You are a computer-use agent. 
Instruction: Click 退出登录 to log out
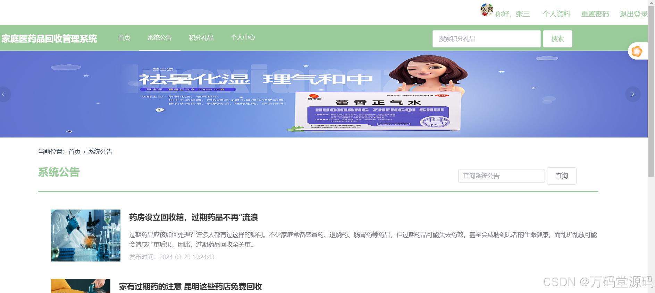coord(633,14)
